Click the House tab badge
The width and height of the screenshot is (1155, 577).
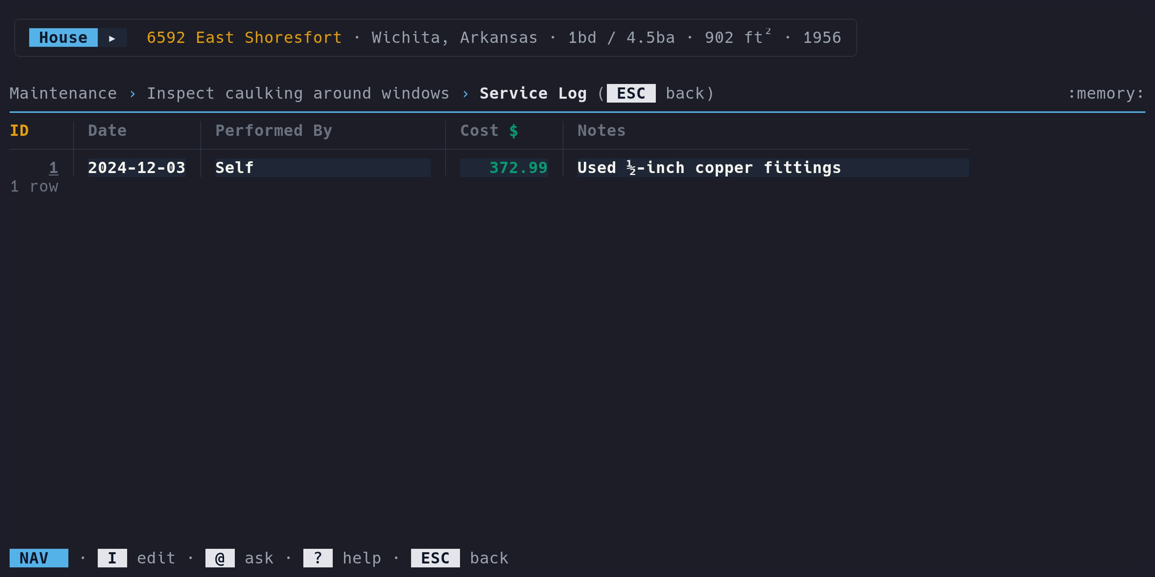[63, 38]
